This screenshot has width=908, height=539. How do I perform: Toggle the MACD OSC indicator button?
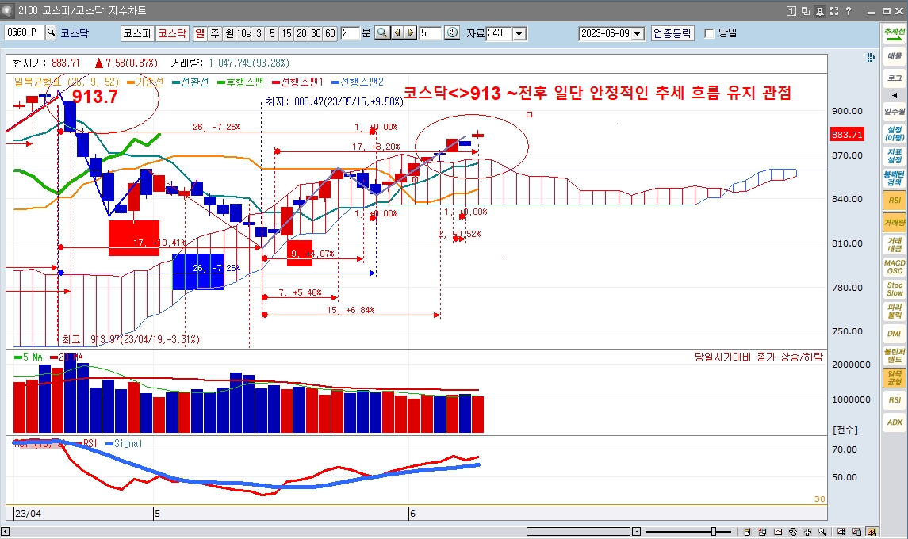[895, 266]
